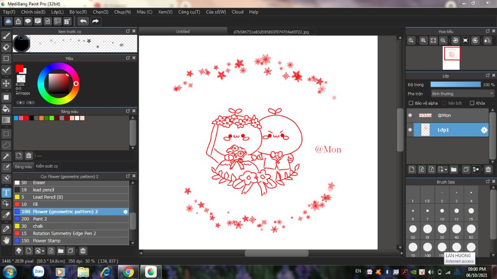The height and width of the screenshot is (279, 497).
Task: Adjust Độ trong opacity slider
Action: [455, 84]
